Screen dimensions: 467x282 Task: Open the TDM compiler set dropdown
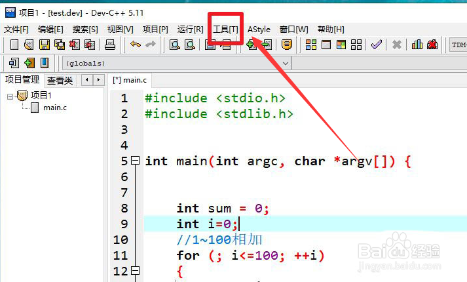(458, 45)
